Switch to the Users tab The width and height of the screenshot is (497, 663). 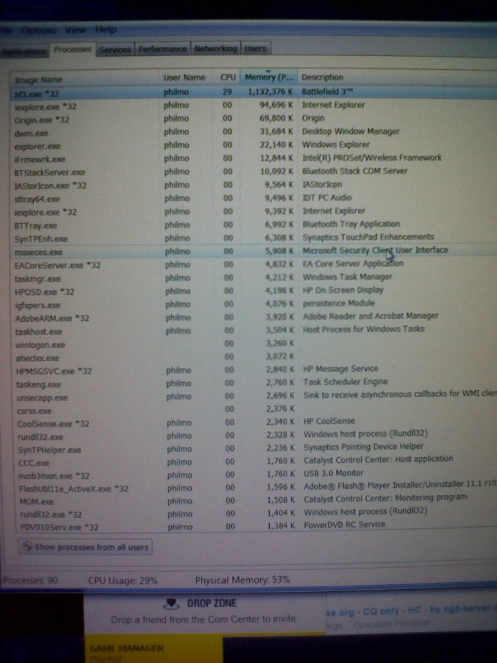click(255, 48)
